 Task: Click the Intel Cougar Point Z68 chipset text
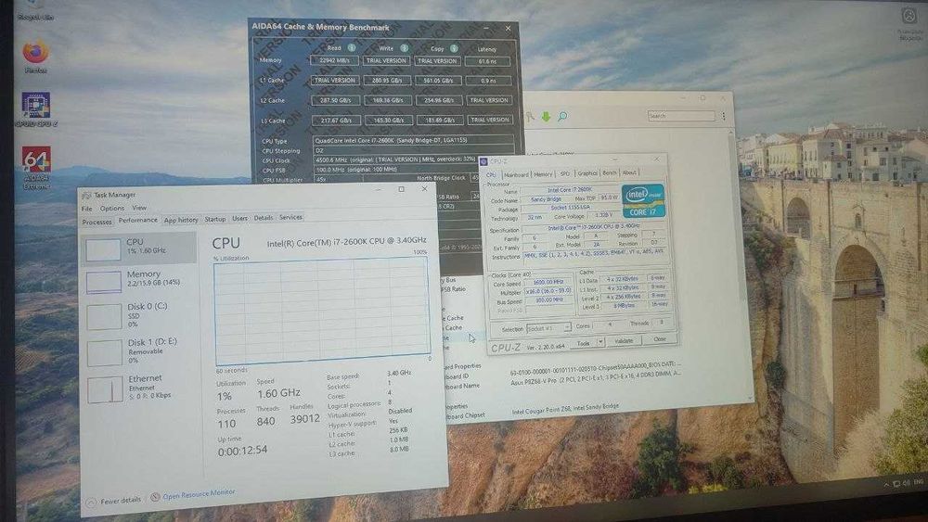[x=565, y=409]
